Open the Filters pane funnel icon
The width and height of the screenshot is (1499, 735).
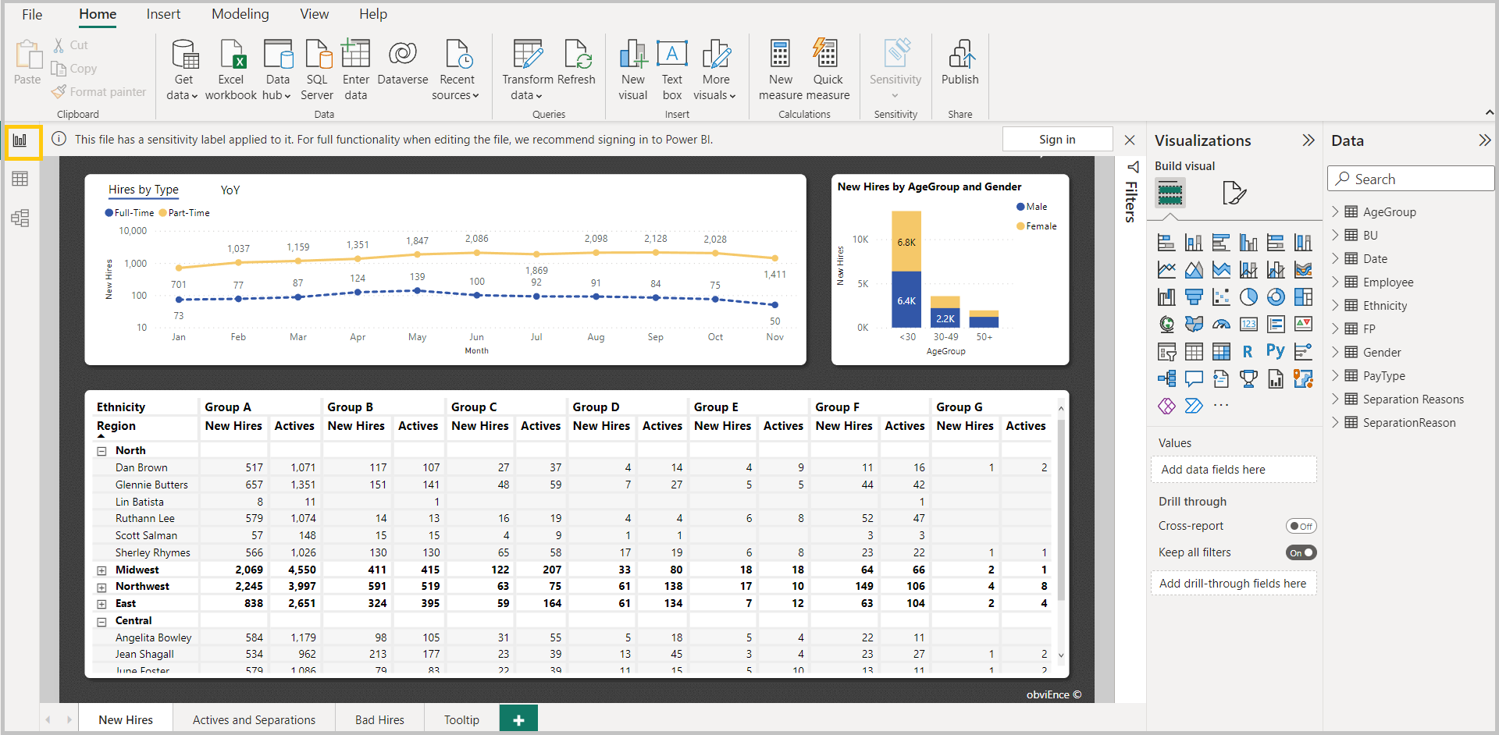point(1133,166)
